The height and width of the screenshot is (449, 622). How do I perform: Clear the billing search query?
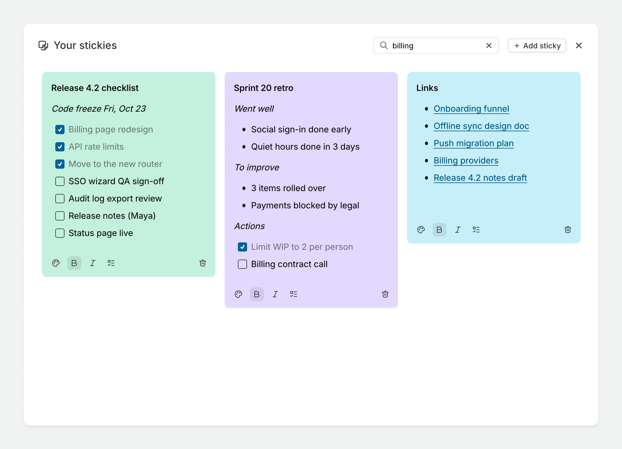point(489,45)
